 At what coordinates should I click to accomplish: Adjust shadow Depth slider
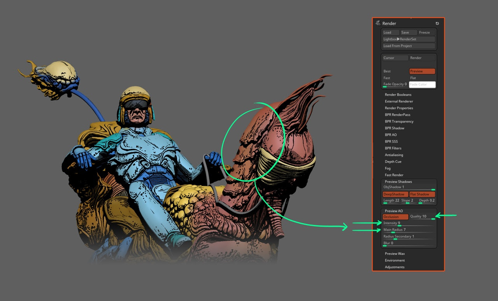coord(426,201)
